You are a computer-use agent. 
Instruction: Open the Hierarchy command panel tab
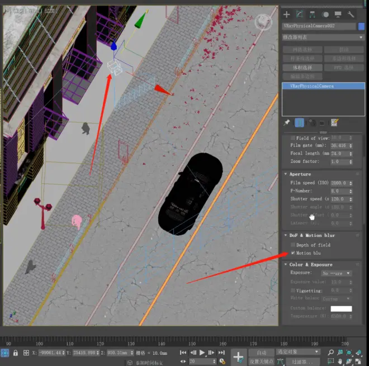coord(313,15)
